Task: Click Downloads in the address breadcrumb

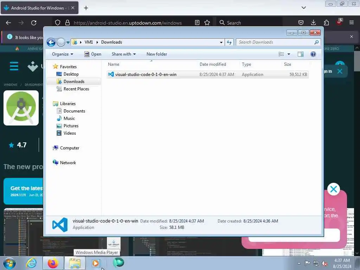Action: pyautogui.click(x=111, y=42)
